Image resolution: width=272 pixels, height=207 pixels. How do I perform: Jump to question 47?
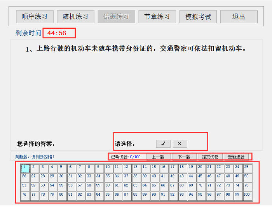click(x=220, y=178)
